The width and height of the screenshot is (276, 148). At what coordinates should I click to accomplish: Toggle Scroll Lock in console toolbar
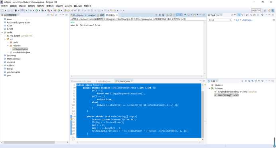(171, 15)
